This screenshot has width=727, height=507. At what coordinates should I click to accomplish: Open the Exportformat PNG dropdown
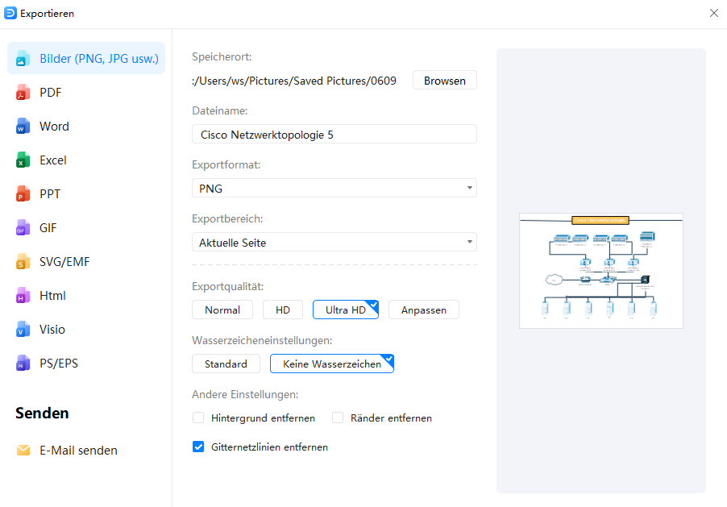[334, 189]
